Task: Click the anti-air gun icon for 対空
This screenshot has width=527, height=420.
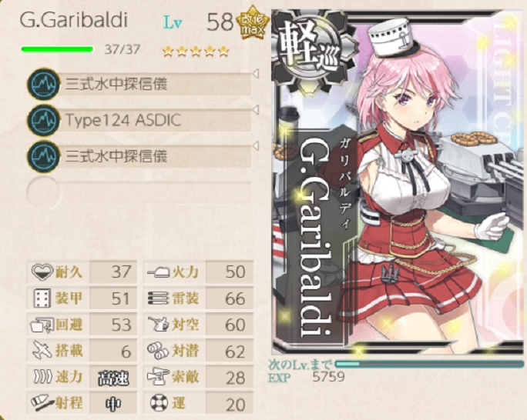Action: pyautogui.click(x=158, y=324)
